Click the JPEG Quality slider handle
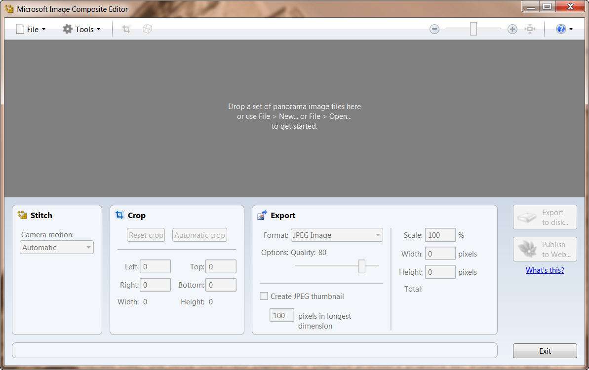Image resolution: width=589 pixels, height=370 pixels. [x=362, y=266]
